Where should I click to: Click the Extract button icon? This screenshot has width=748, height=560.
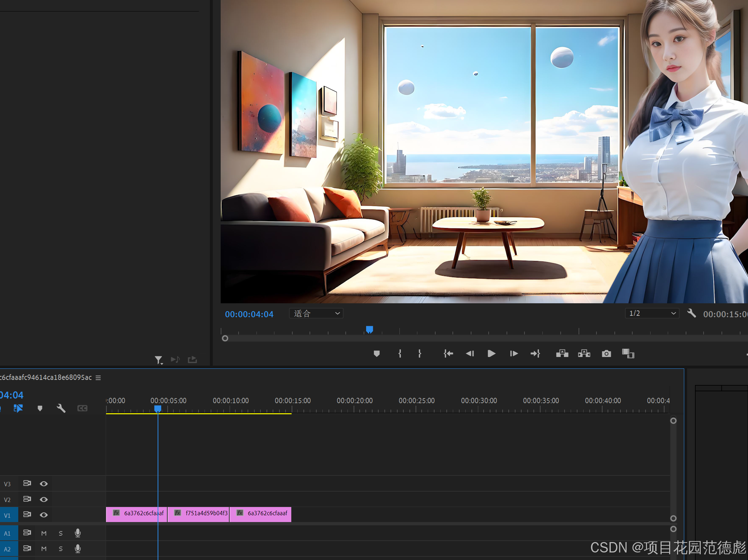pyautogui.click(x=584, y=354)
